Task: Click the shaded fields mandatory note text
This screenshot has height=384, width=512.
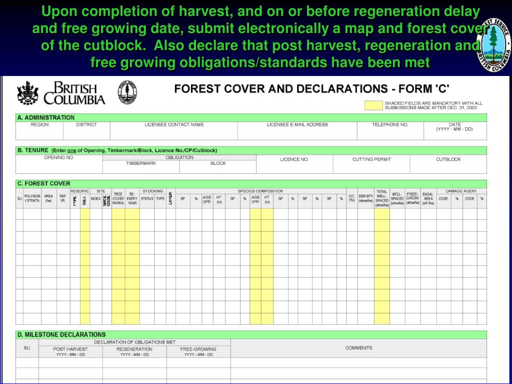Action: [x=433, y=105]
